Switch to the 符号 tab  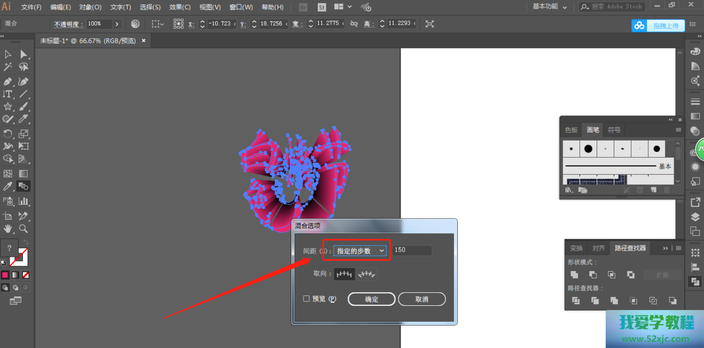coord(614,130)
